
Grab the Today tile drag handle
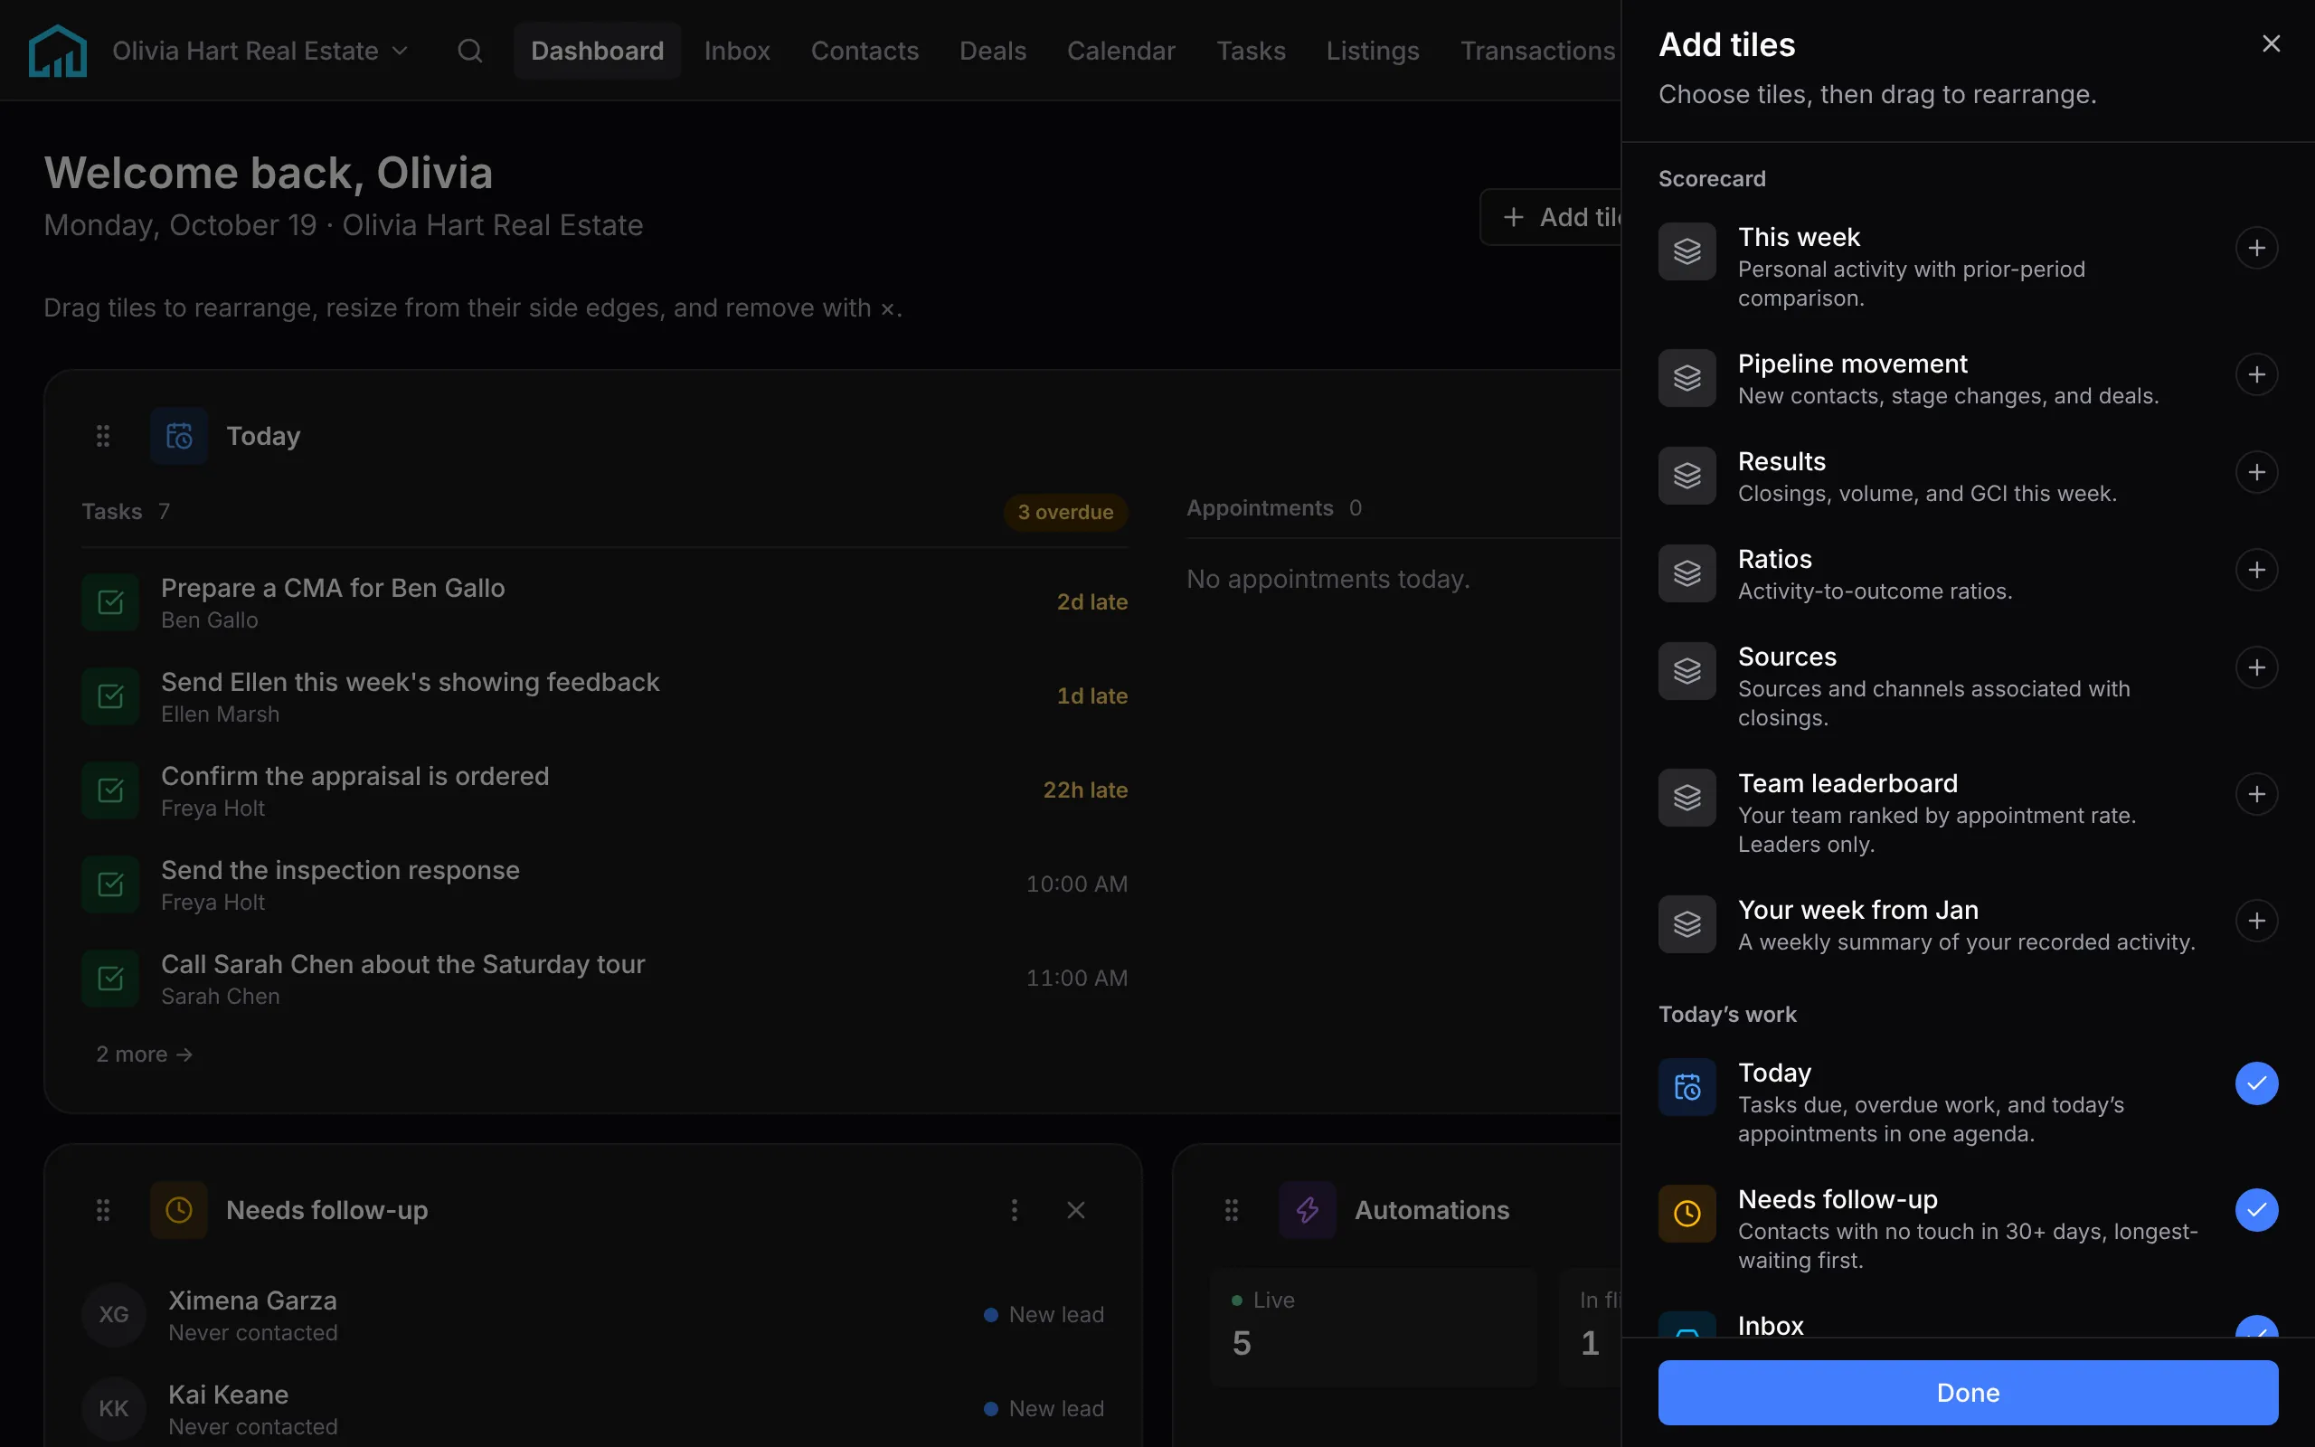click(x=102, y=435)
